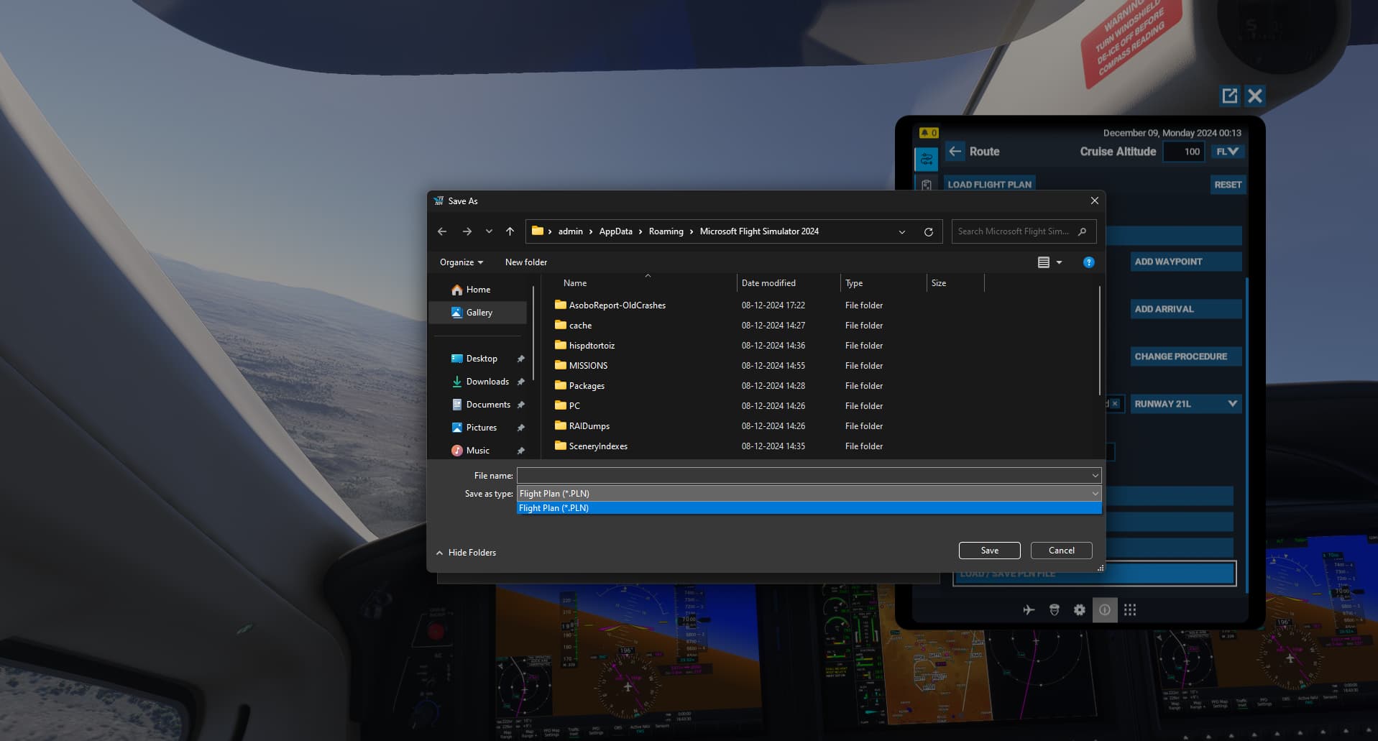Collapse the Hide Folders section
This screenshot has height=741, width=1378.
point(466,552)
